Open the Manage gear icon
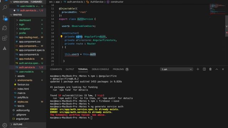Viewport: 228px width, 128px height. (x=5, y=125)
